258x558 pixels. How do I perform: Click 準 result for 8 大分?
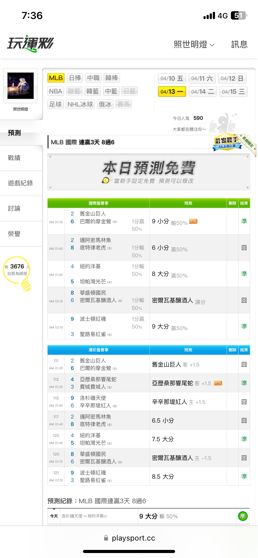tap(244, 274)
